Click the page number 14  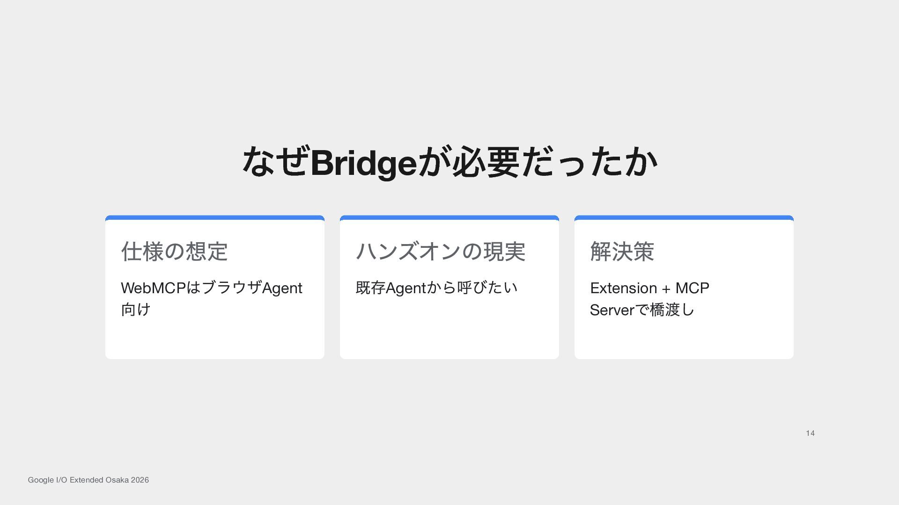pos(810,433)
